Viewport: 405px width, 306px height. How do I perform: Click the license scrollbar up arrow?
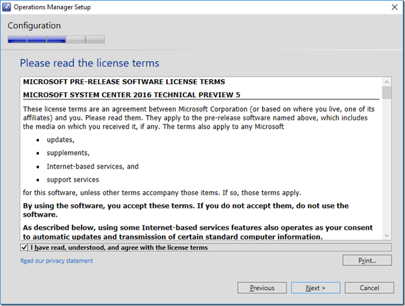tap(387, 82)
